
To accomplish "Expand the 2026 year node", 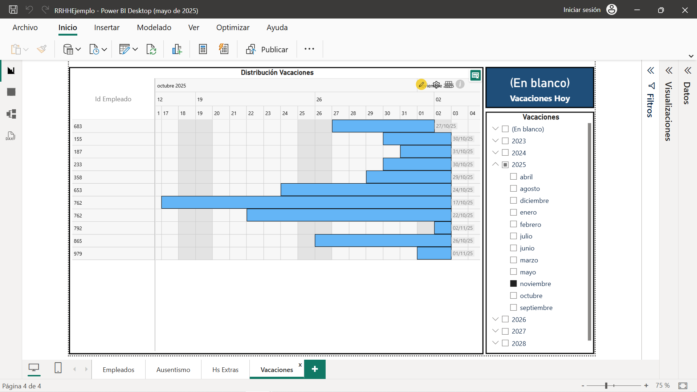I will tap(495, 319).
